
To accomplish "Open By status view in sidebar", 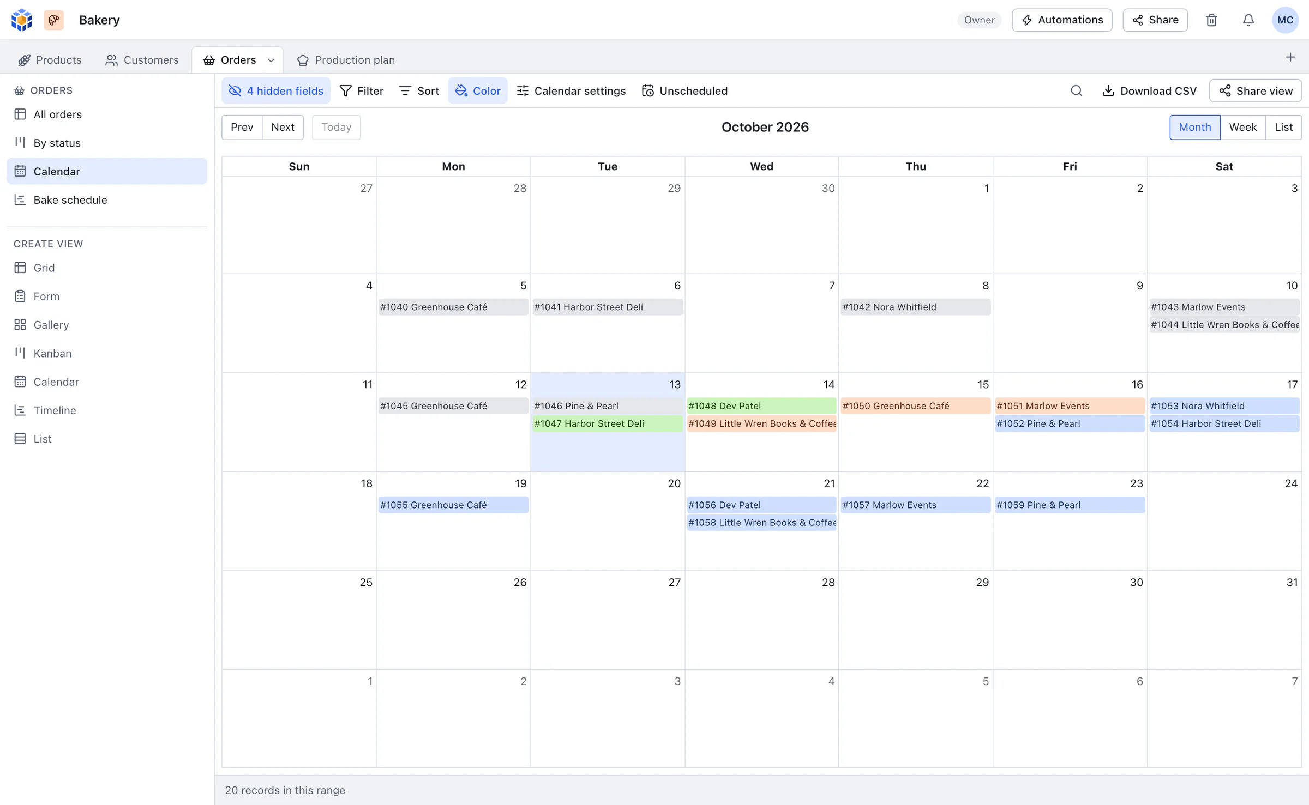I will pos(107,143).
